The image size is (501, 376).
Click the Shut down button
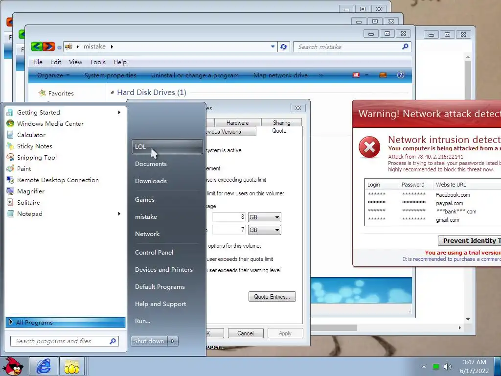(x=149, y=341)
